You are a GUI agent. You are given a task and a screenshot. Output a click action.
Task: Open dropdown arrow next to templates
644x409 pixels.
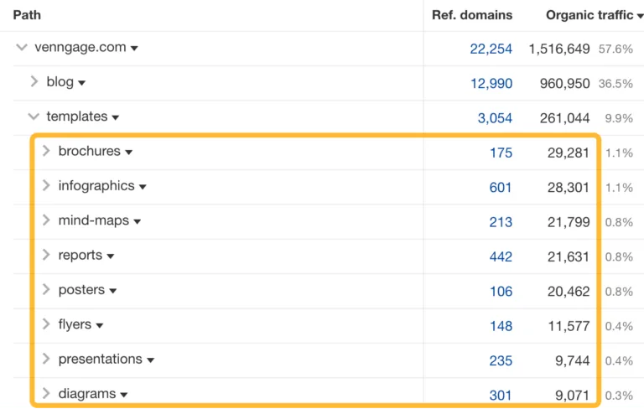click(x=116, y=118)
